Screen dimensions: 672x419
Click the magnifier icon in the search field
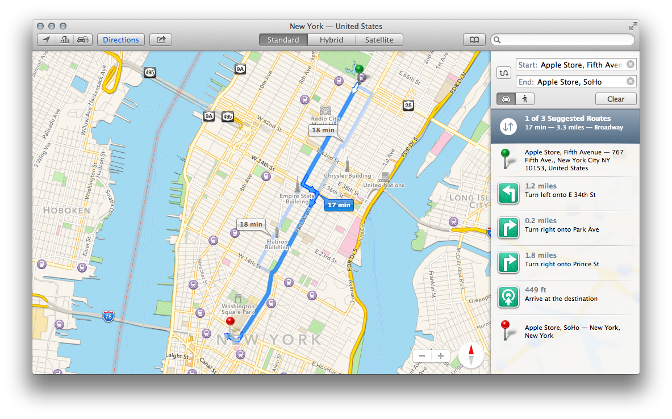point(497,40)
